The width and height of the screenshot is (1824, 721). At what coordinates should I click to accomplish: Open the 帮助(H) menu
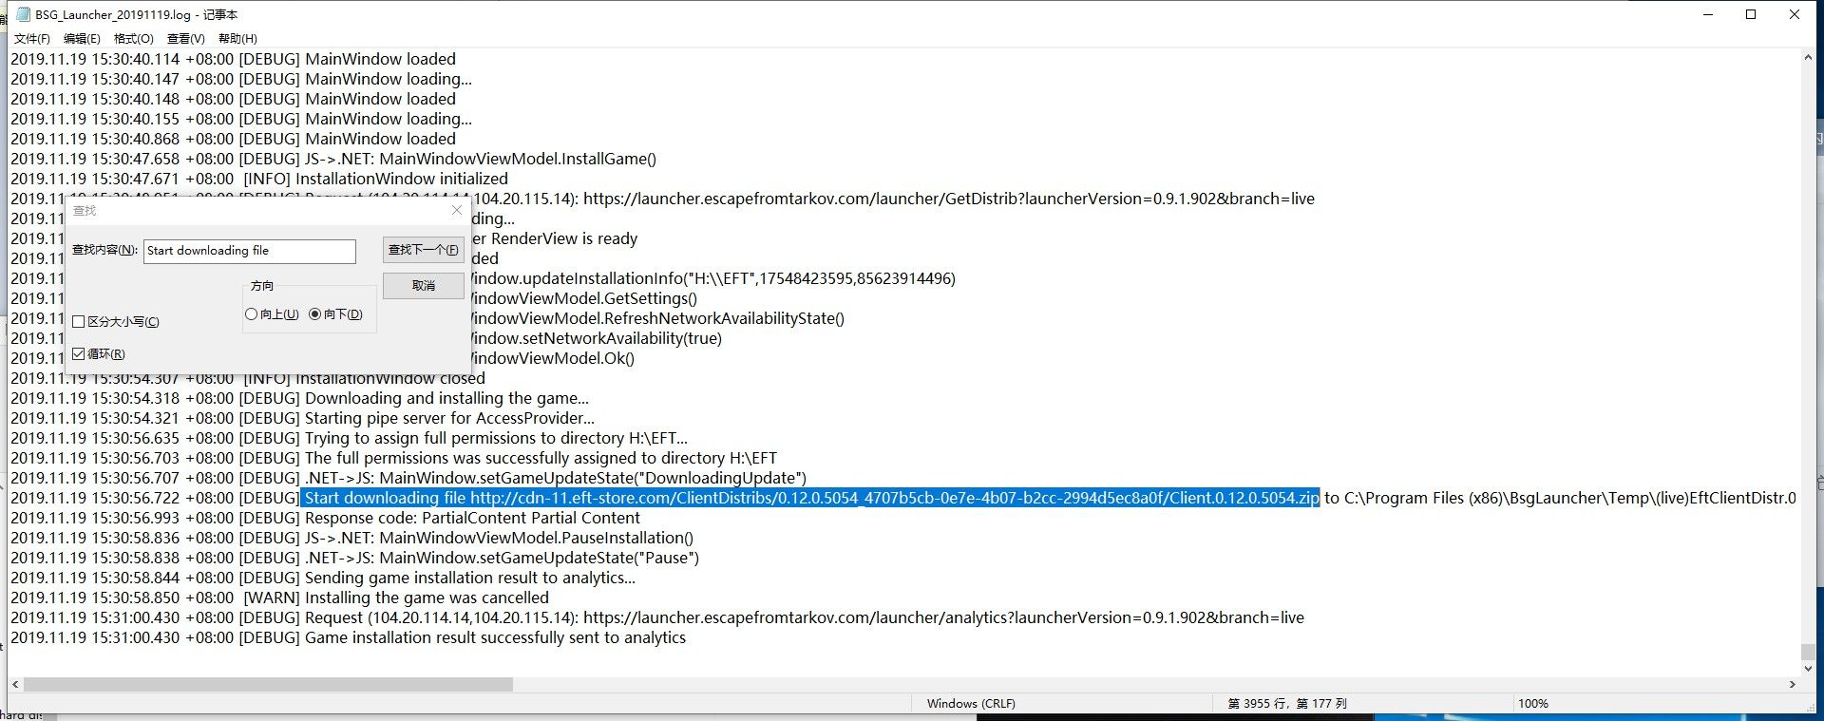[x=237, y=39]
